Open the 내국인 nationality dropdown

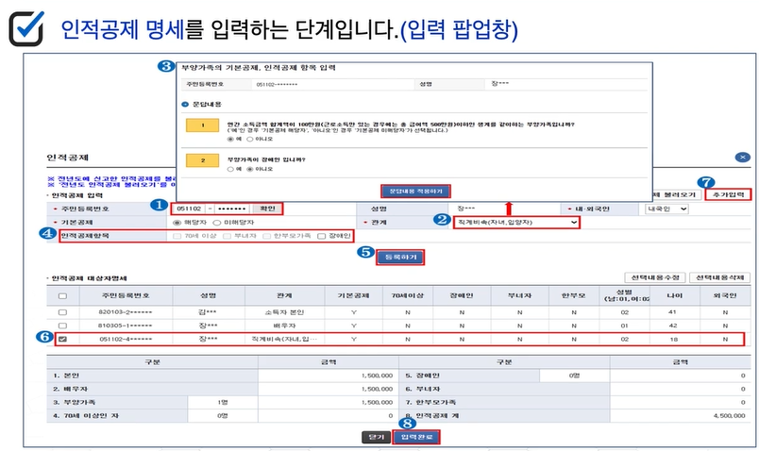click(x=666, y=209)
